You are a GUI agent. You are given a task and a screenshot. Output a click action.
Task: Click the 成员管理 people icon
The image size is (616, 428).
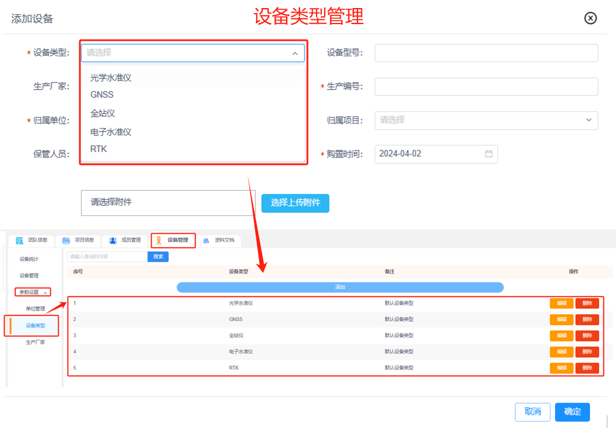pyautogui.click(x=113, y=240)
